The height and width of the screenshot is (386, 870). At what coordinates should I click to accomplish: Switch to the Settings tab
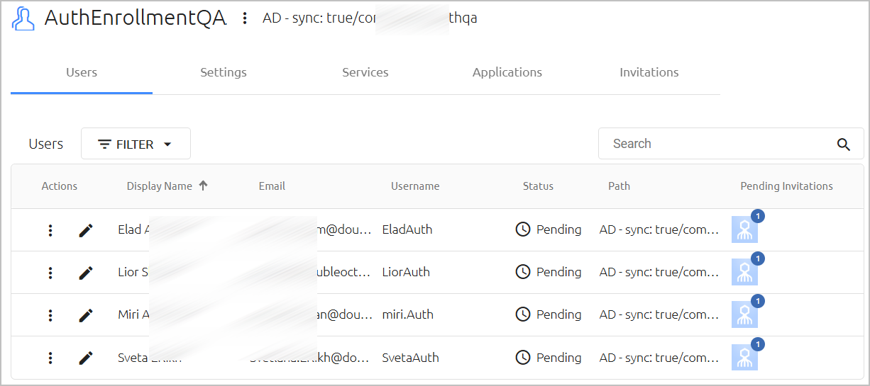(x=224, y=72)
